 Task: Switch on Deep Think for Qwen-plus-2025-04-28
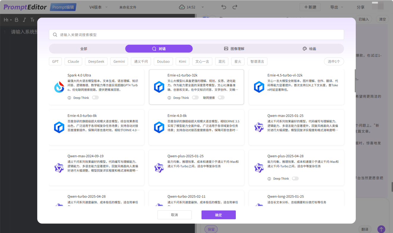point(295,178)
